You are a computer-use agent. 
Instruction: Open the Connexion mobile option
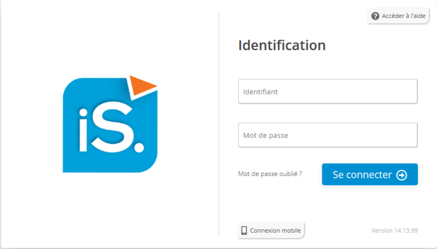pos(271,230)
